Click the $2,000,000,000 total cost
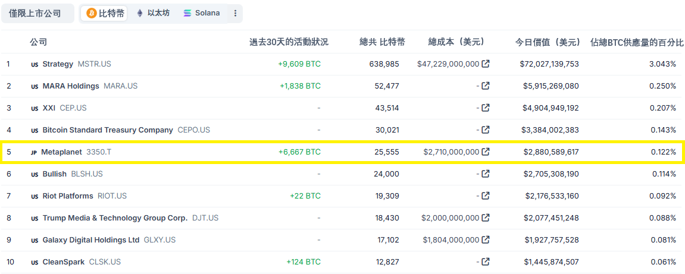 click(x=451, y=218)
